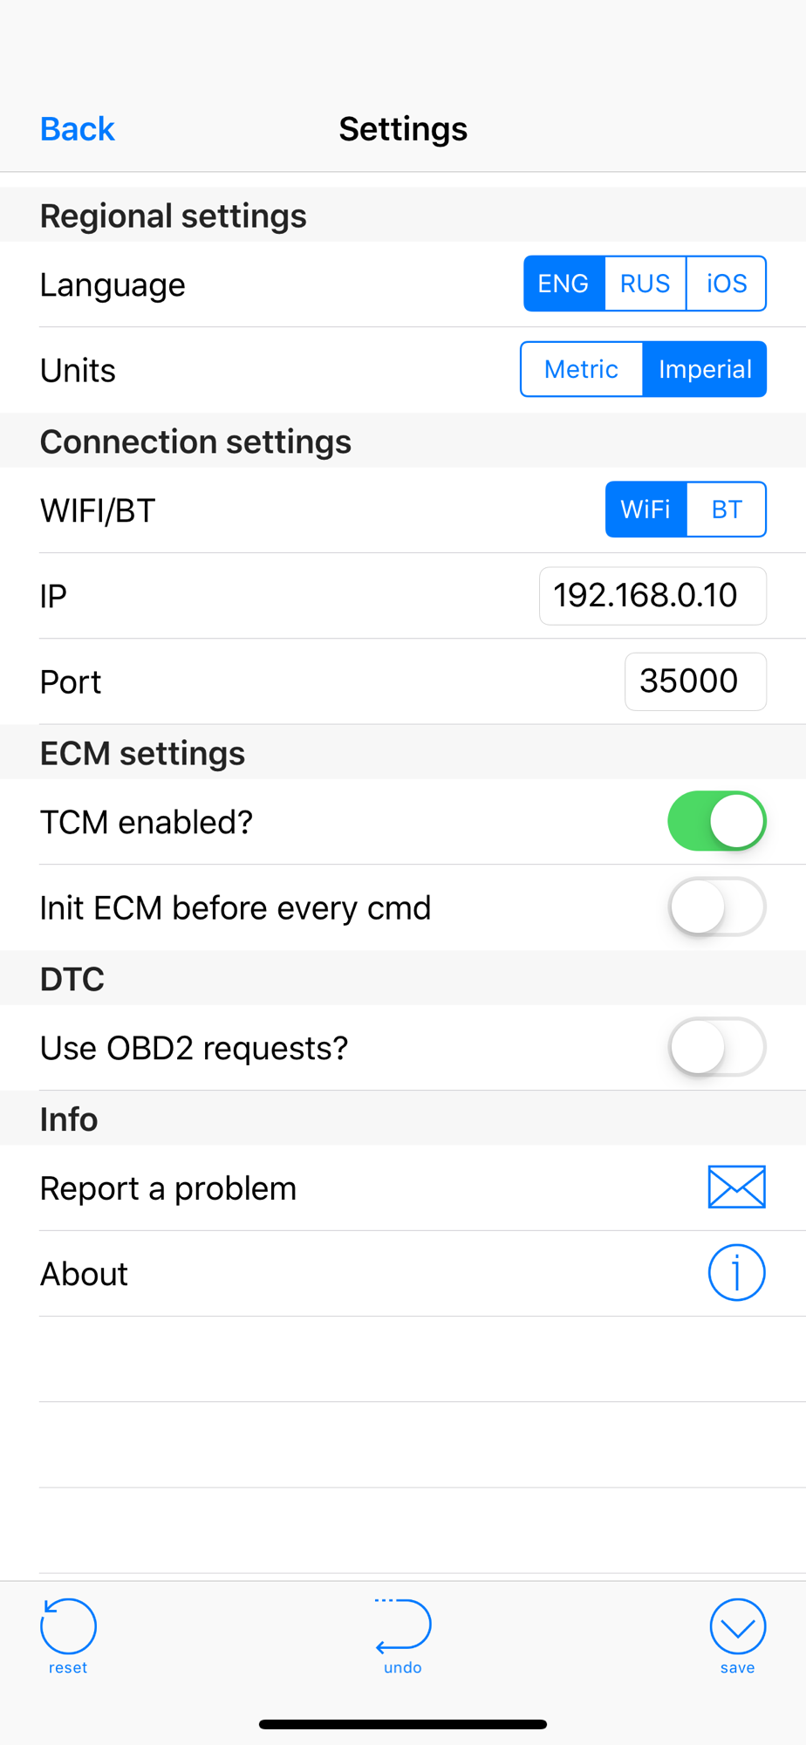Select Imperial units segment
Screen dimensions: 806x1745
point(705,369)
